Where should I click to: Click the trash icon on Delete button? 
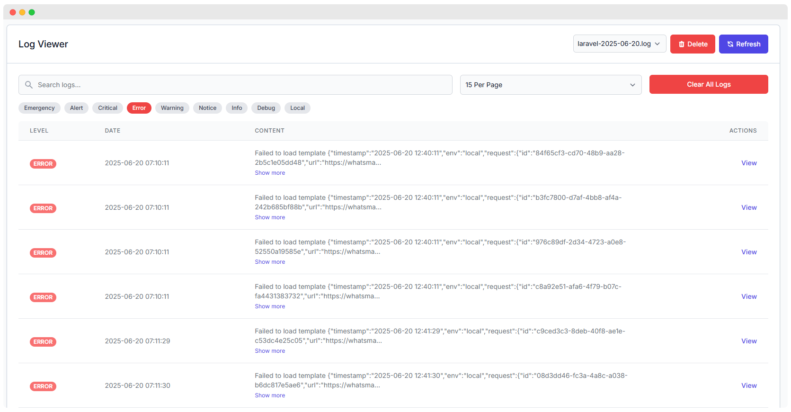click(682, 44)
